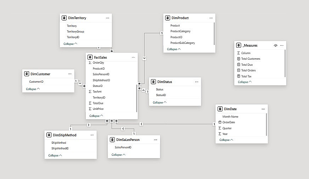This screenshot has height=179, width=309.
Task: Click the DimProduct table icon
Action: 168,18
